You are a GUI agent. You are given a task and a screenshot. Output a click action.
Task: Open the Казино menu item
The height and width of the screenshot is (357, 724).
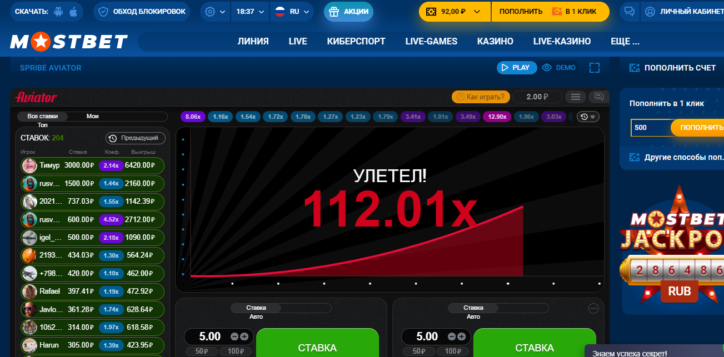495,41
